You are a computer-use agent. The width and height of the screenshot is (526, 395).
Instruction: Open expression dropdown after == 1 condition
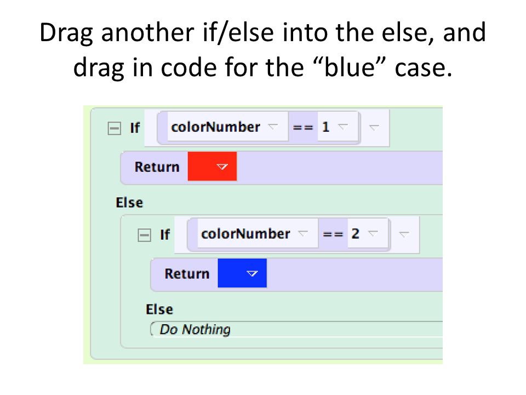(x=374, y=127)
